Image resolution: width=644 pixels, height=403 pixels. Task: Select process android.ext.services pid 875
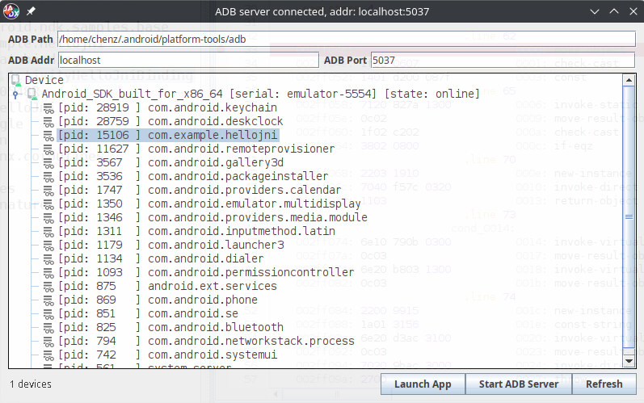click(167, 287)
